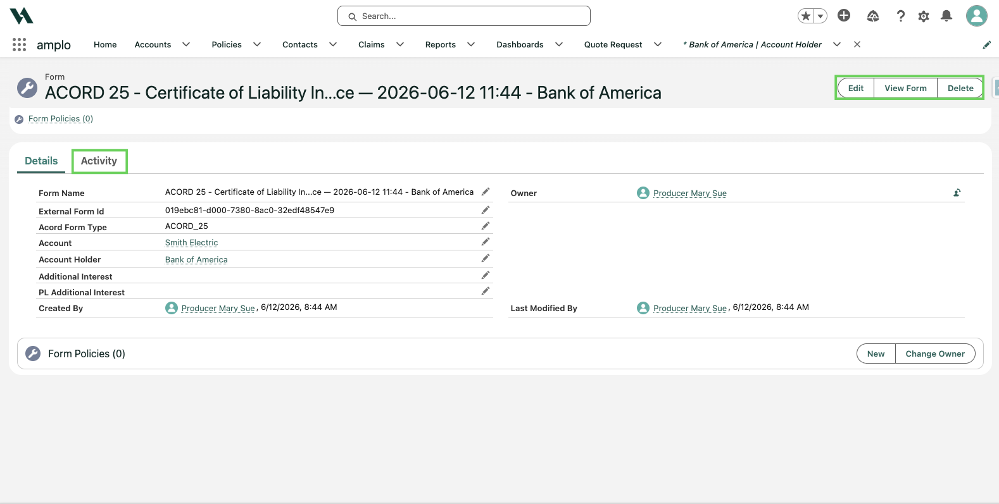999x504 pixels.
Task: Open the Trailhead guidance icon
Action: (x=873, y=16)
